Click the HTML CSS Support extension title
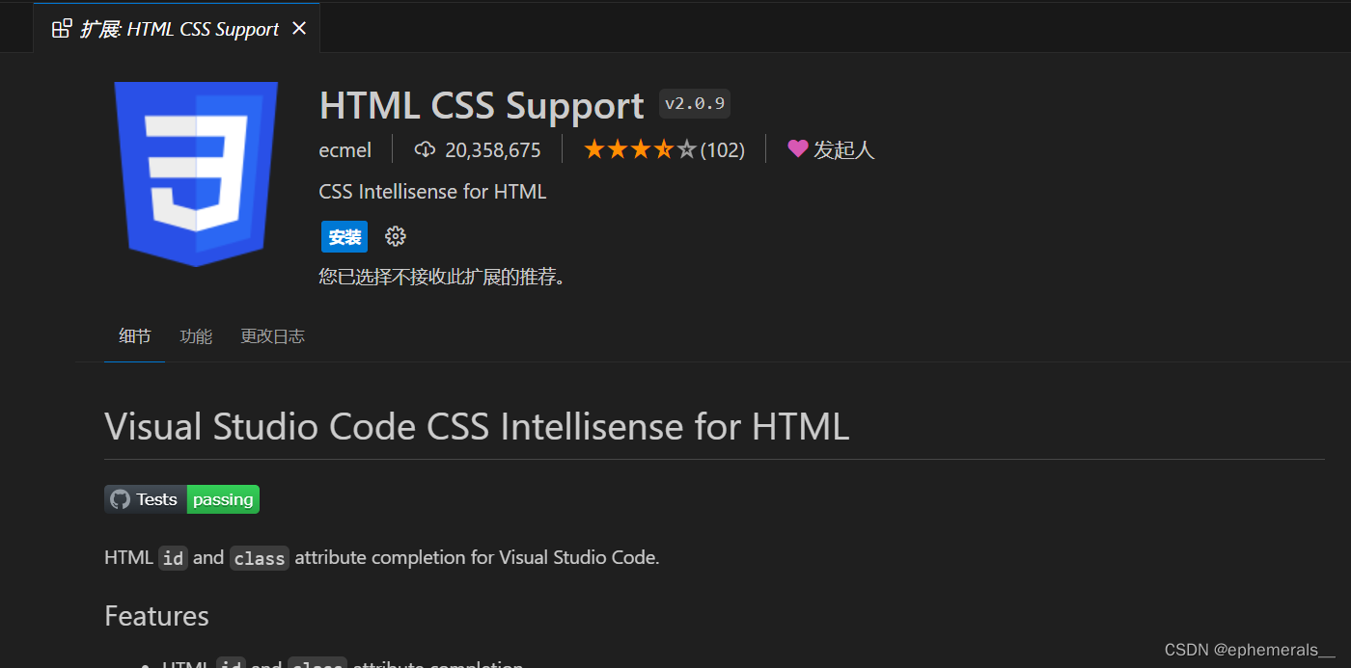 tap(481, 105)
